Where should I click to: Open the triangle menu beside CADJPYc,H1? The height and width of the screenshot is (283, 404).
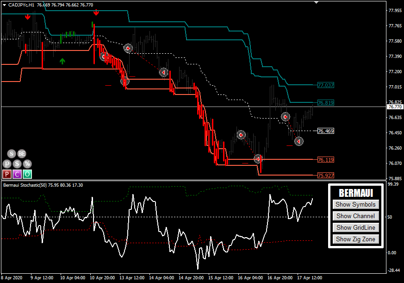(x=4, y=5)
